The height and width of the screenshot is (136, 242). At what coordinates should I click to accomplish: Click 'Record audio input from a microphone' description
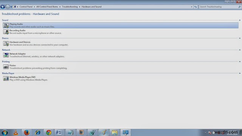point(36,33)
